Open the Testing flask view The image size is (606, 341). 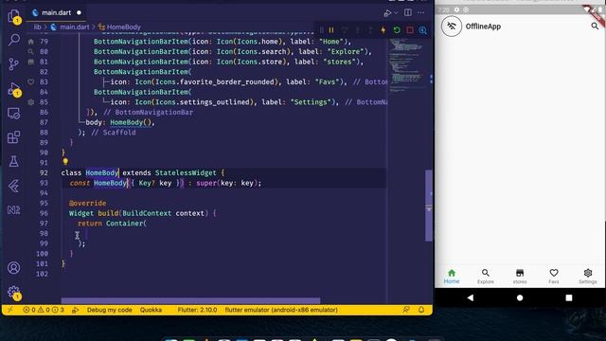tap(14, 161)
